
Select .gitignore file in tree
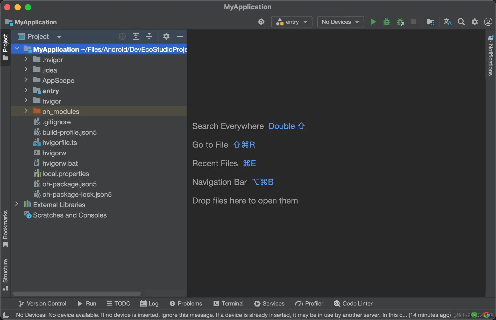[x=99, y=122]
